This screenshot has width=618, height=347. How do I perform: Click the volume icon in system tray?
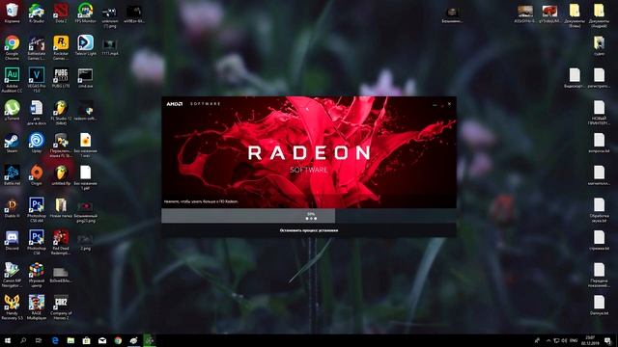[x=564, y=340]
